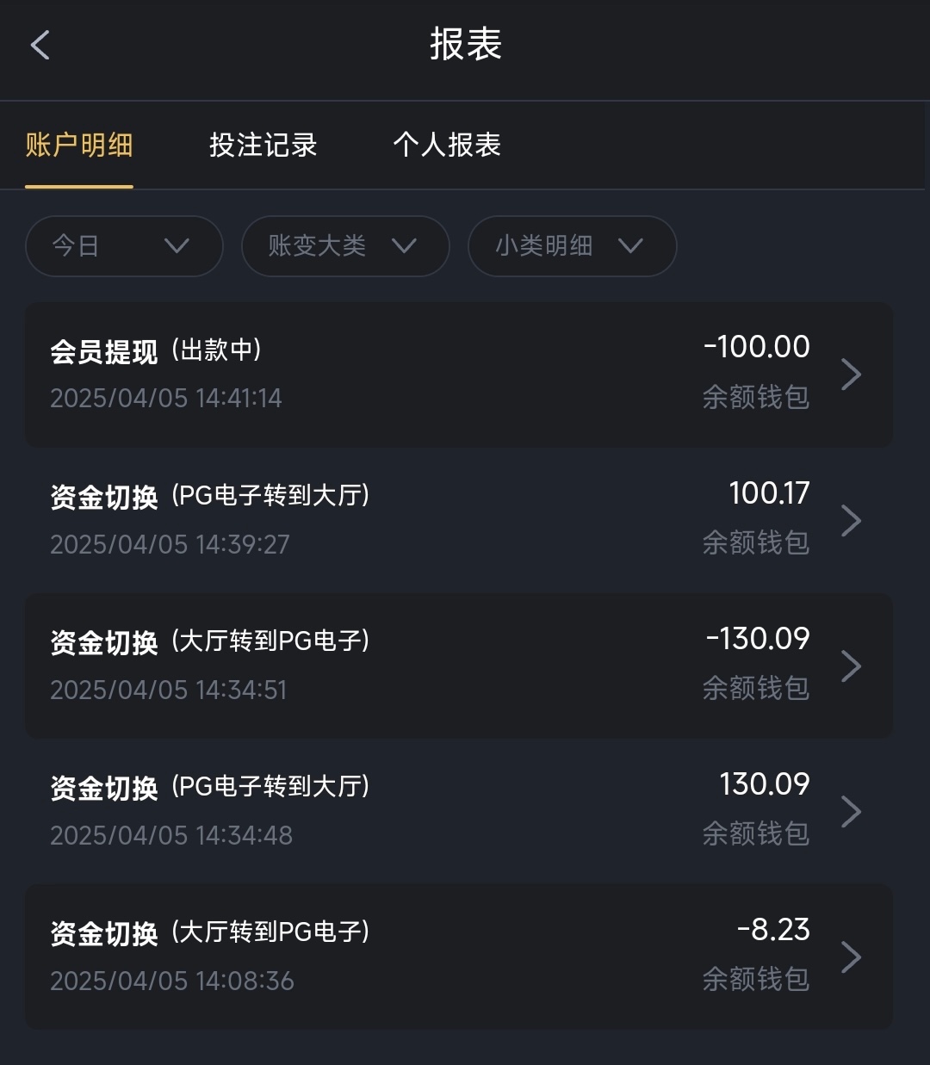Open the 14:34:48 PG电子转到大厅 record
Screen dimensions: 930x1065
[210, 787]
